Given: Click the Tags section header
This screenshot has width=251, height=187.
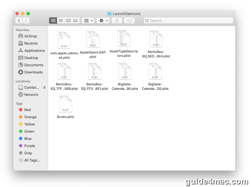Looking at the screenshot, I should coord(19,103).
